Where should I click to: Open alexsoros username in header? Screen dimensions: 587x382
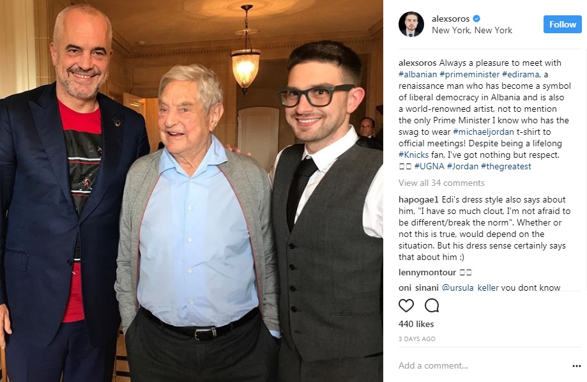[x=450, y=19]
